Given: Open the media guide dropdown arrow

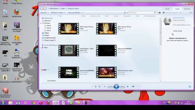Looking at the screenshot, I should 48,70.
